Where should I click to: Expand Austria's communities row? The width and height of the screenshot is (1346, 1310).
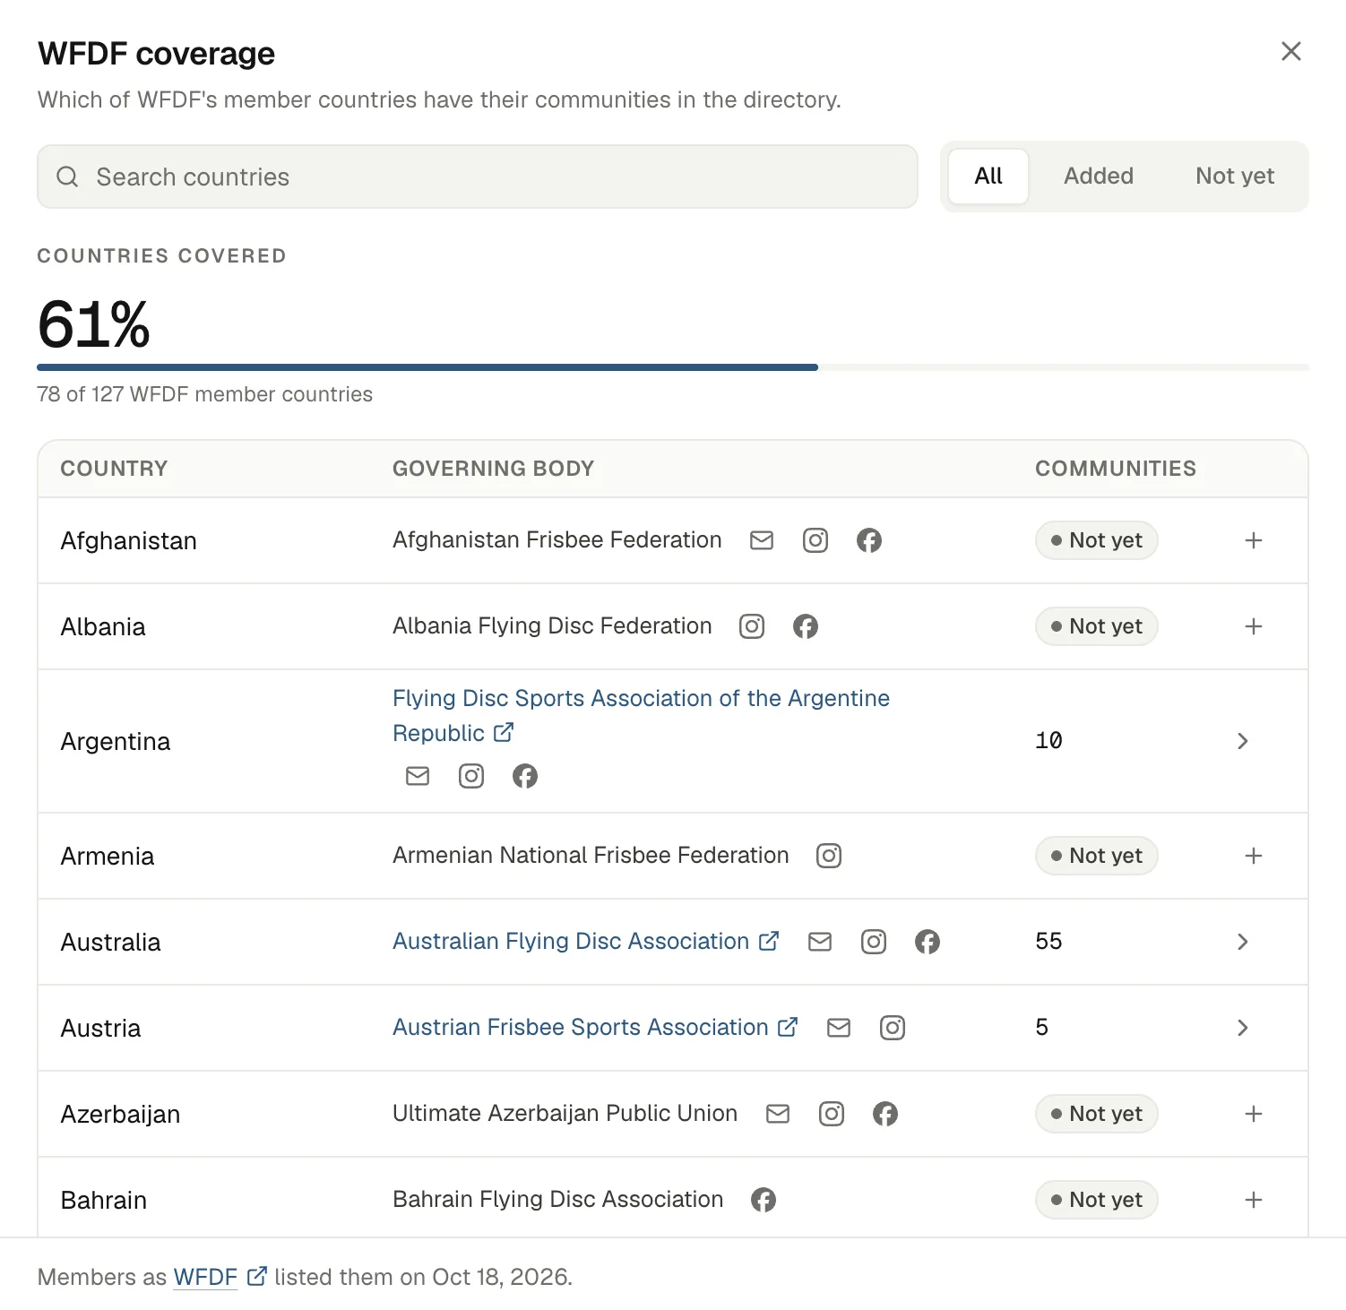point(1243,1028)
